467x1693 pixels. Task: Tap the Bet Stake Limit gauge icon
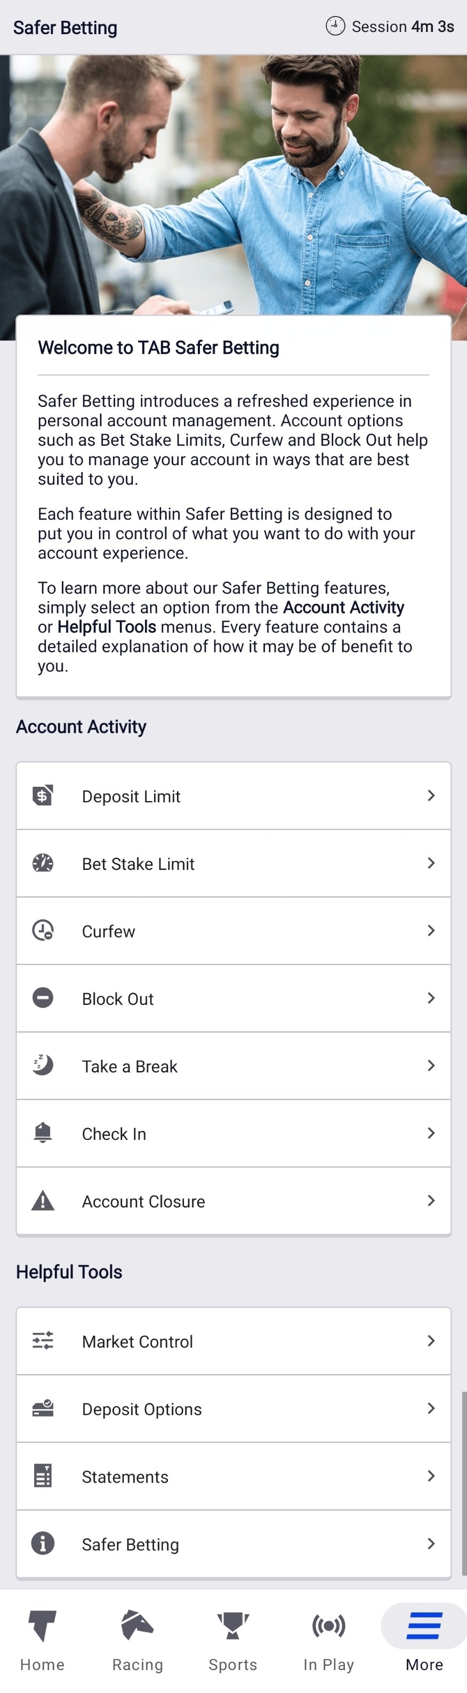coord(43,863)
